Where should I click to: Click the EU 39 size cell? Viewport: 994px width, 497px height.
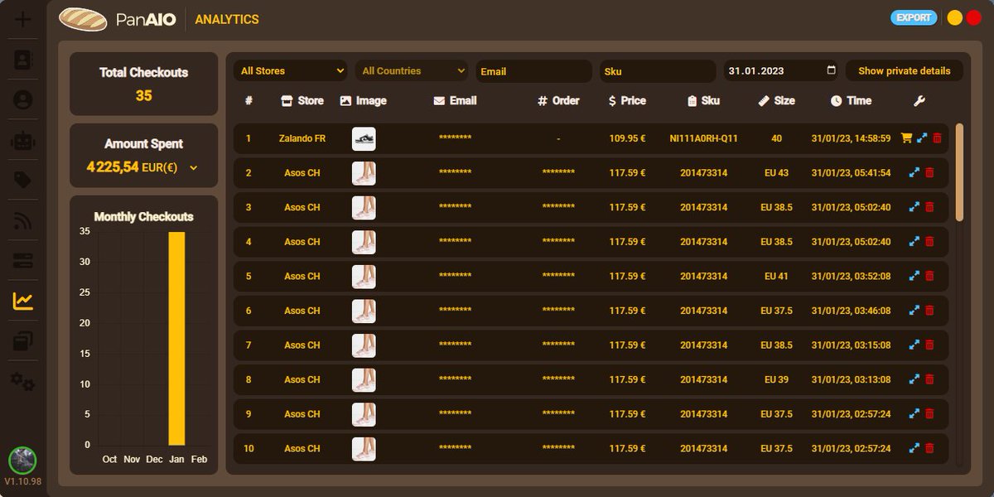tap(776, 379)
